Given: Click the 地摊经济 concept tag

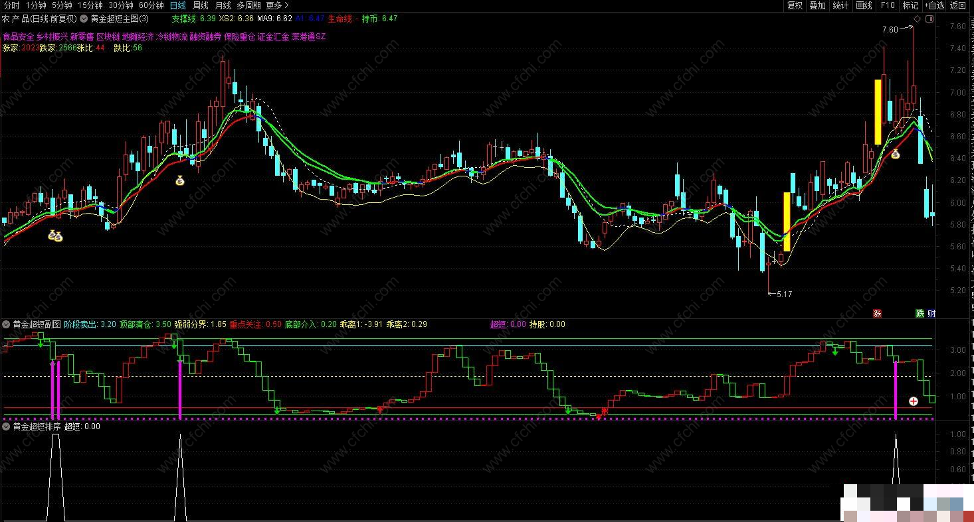Looking at the screenshot, I should pos(138,37).
